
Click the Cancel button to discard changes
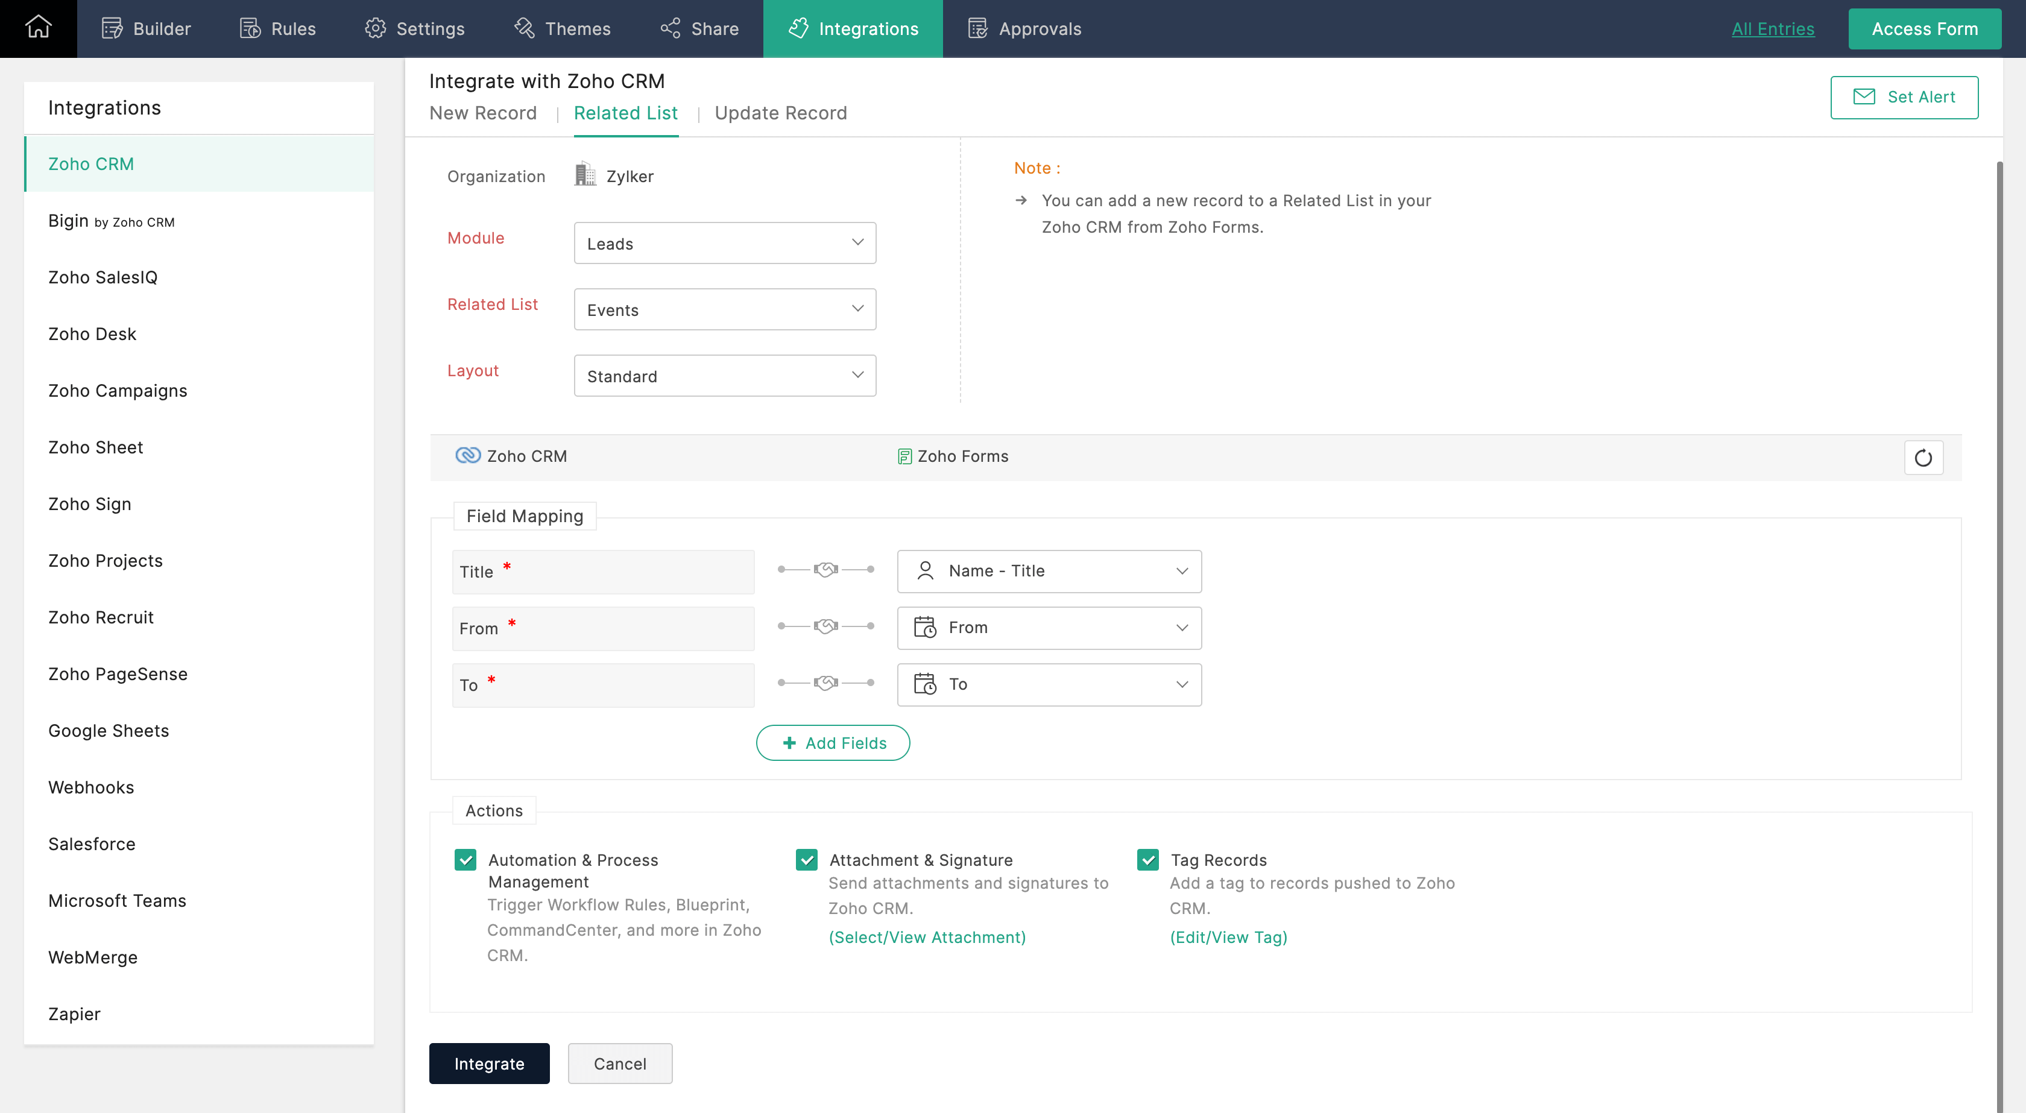pos(620,1062)
